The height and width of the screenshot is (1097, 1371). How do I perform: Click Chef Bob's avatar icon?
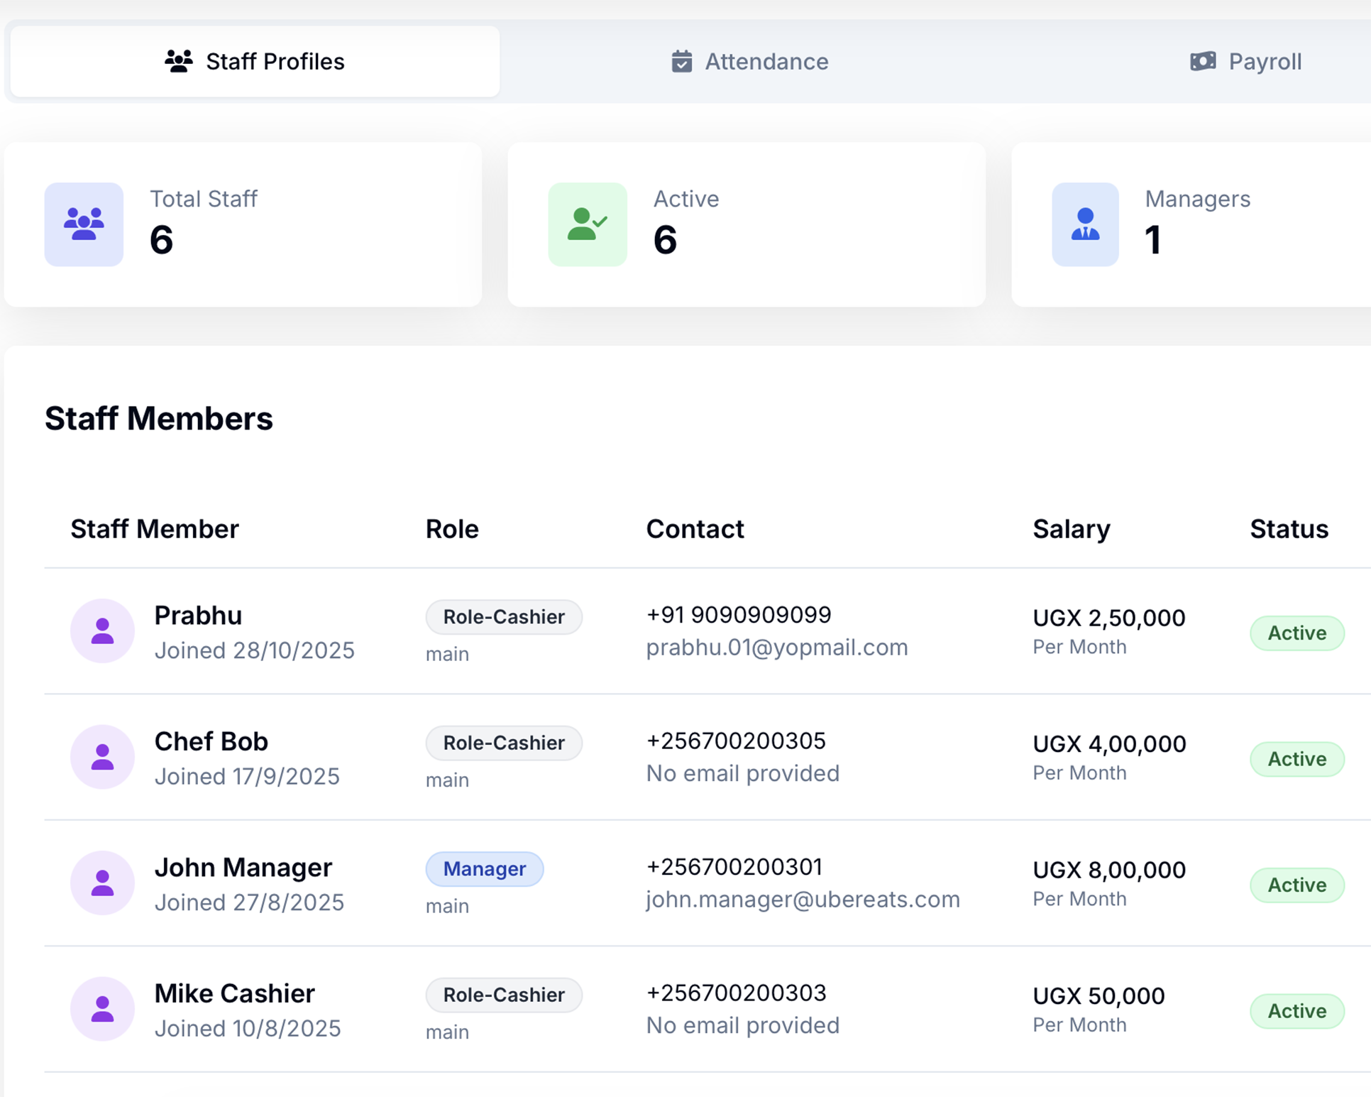(x=102, y=757)
